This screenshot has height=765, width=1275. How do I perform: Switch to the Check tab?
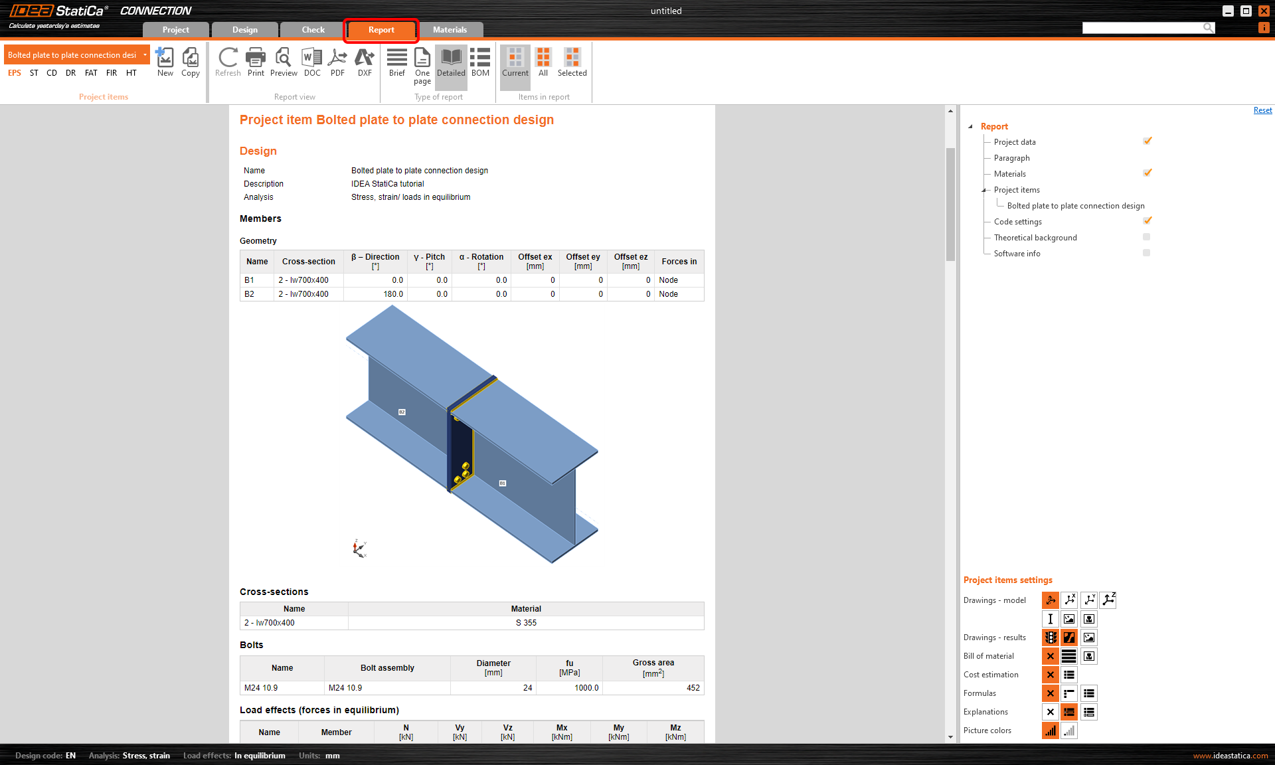(x=312, y=29)
